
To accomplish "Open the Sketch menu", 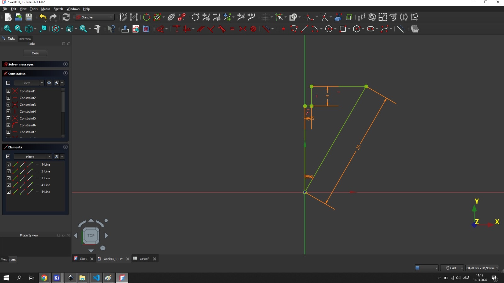I will click(58, 9).
